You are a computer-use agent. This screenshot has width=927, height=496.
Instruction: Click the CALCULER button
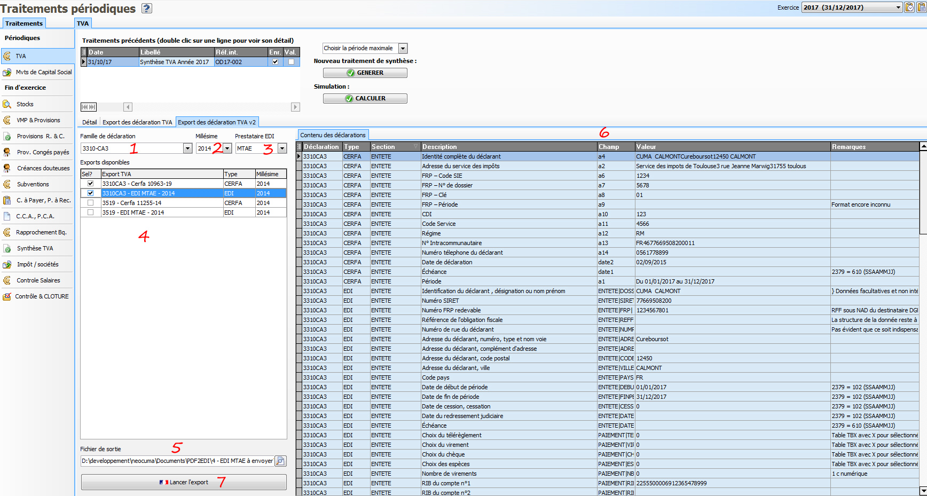(365, 98)
